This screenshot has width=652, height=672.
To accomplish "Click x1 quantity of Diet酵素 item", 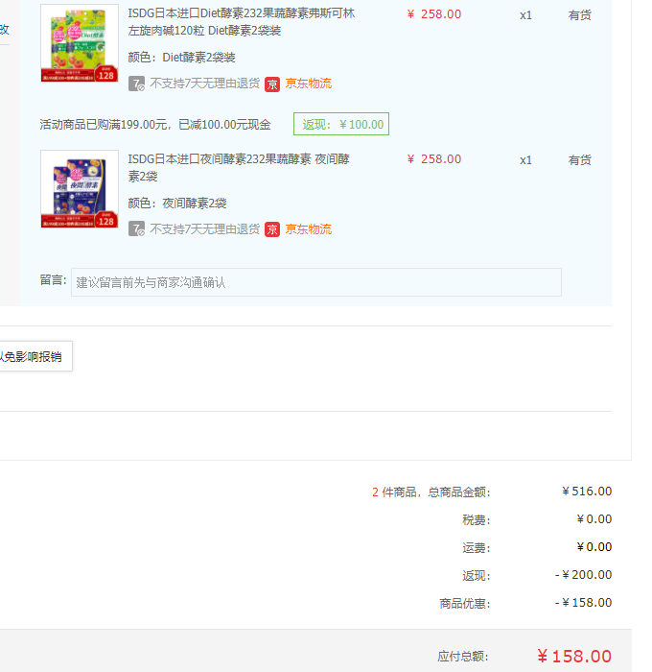I will pos(525,15).
